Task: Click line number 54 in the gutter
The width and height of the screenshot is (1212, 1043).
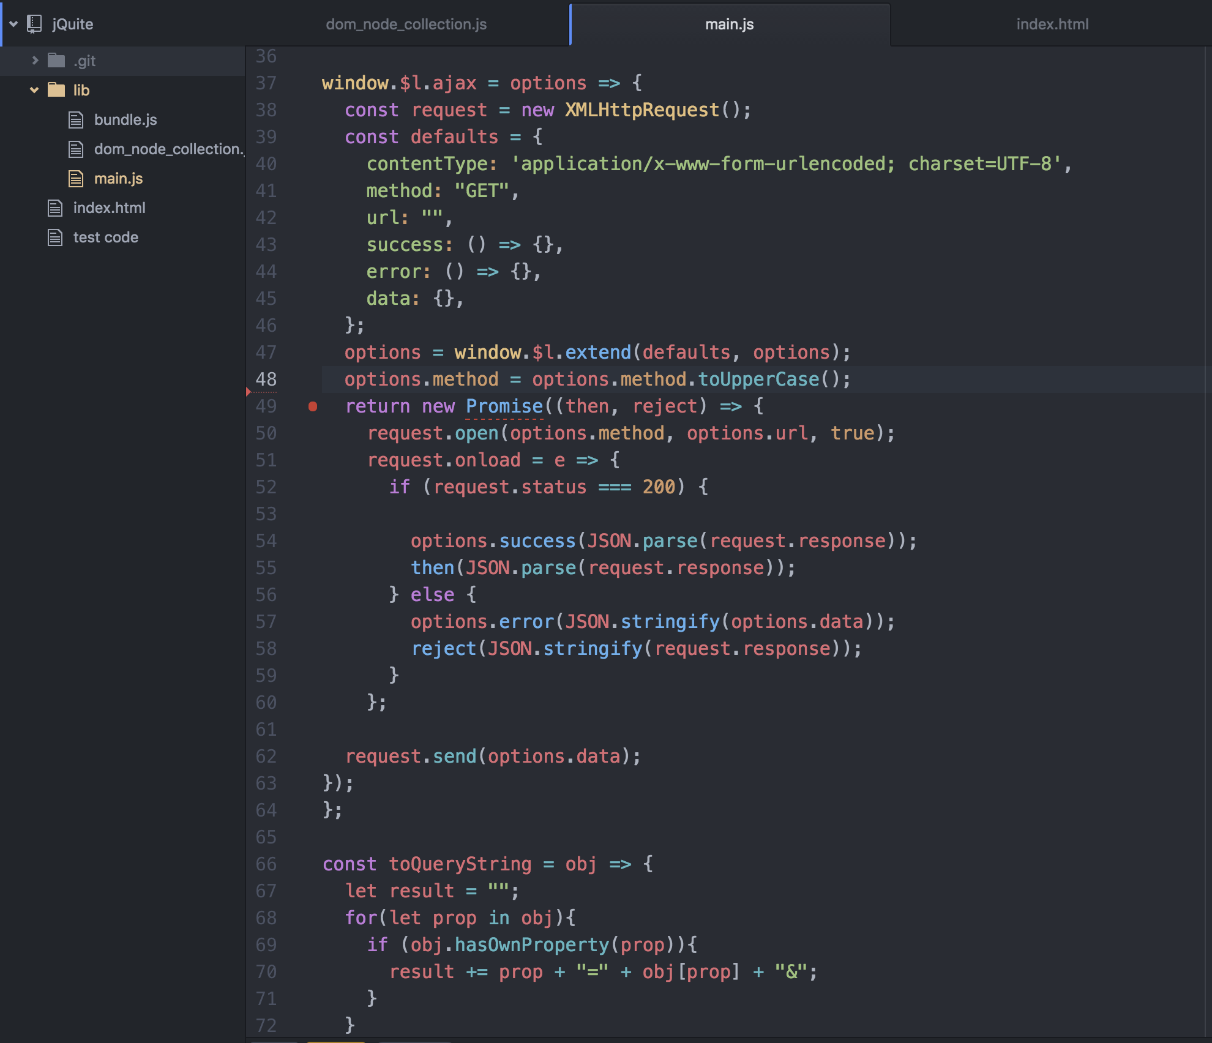Action: [x=266, y=541]
